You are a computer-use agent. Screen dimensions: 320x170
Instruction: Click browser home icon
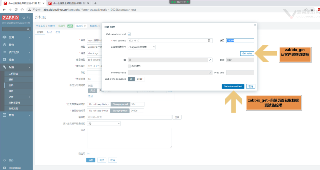22,9
